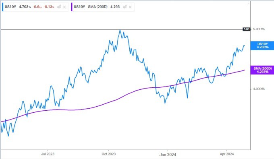Viewport: 274px width, 159px height.
Task: Select the 5.00 horizontal line label
Action: (246, 29)
